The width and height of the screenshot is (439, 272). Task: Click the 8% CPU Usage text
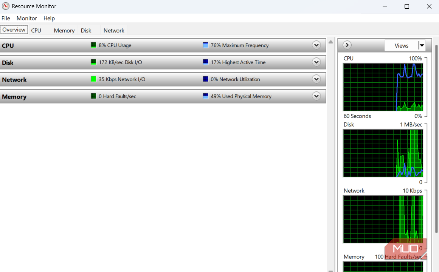coord(115,45)
